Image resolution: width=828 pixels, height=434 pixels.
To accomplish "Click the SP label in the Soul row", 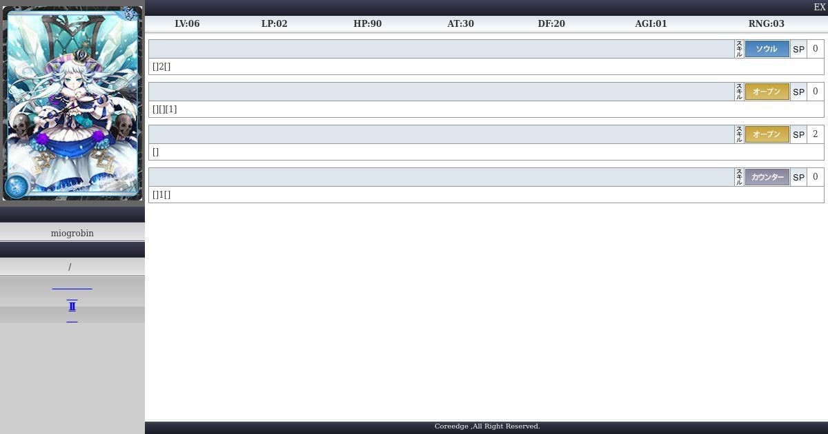I will pyautogui.click(x=798, y=49).
